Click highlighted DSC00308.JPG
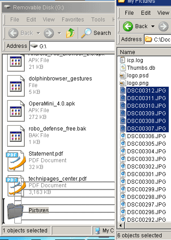The image size is (171, 240). [146, 121]
